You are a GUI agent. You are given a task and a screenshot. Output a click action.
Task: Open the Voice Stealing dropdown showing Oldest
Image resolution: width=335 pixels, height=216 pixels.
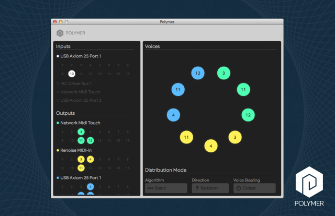click(x=254, y=188)
